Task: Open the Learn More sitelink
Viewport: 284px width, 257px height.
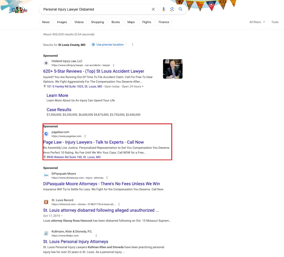Action: pyautogui.click(x=57, y=95)
